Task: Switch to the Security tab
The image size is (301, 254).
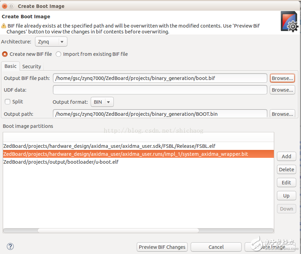Action: point(32,67)
